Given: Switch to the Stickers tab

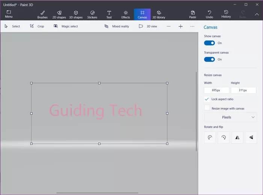Looking at the screenshot, I should 92,15.
